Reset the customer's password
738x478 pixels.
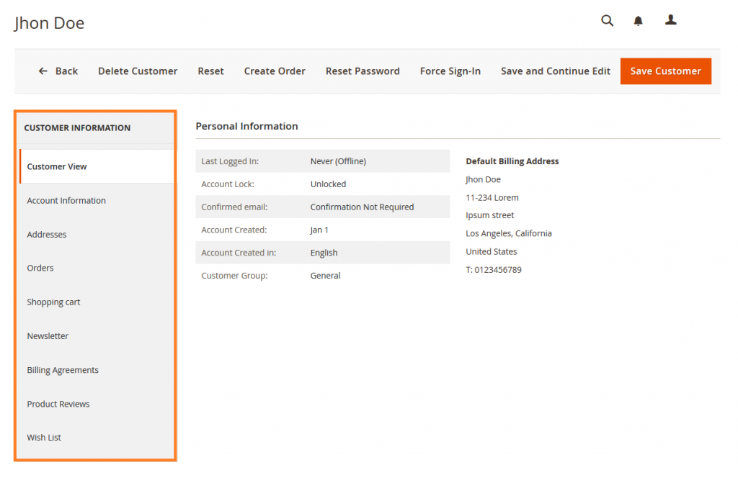coord(363,71)
